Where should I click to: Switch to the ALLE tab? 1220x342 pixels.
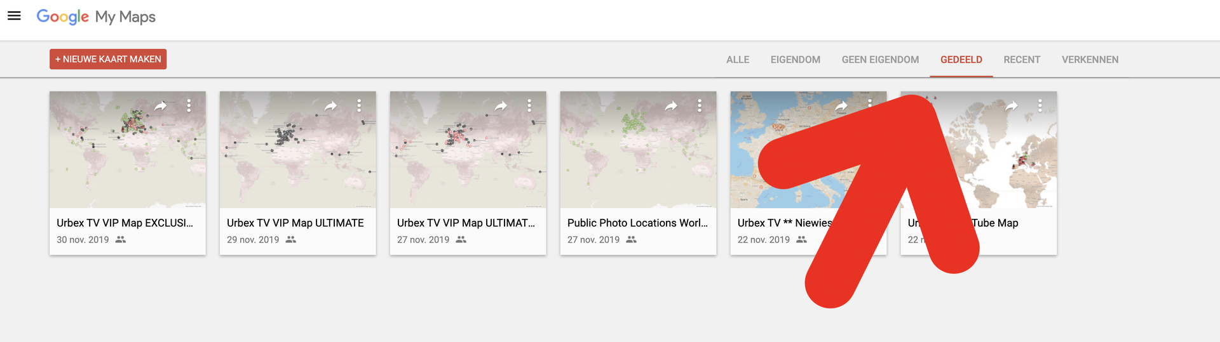(738, 60)
